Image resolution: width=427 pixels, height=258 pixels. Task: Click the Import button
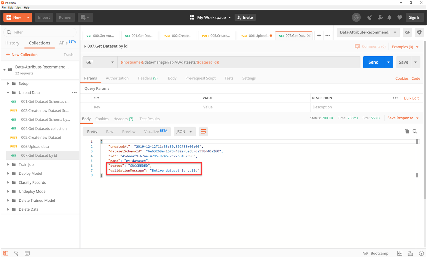point(44,17)
